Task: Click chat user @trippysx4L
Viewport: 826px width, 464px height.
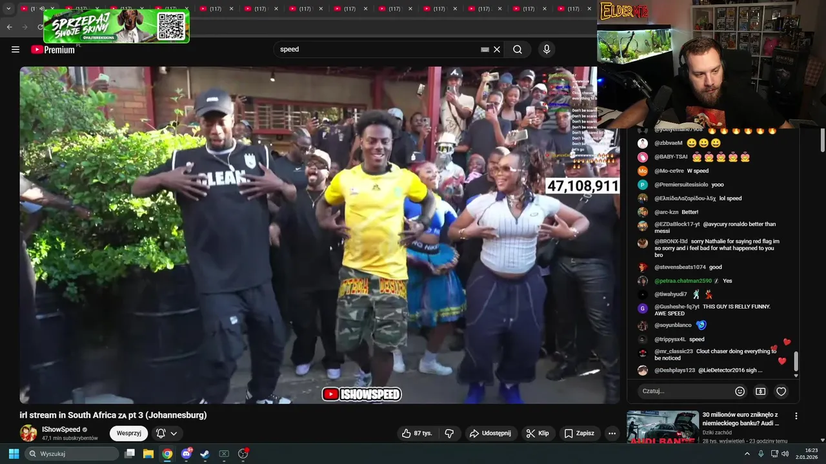Action: pyautogui.click(x=670, y=339)
